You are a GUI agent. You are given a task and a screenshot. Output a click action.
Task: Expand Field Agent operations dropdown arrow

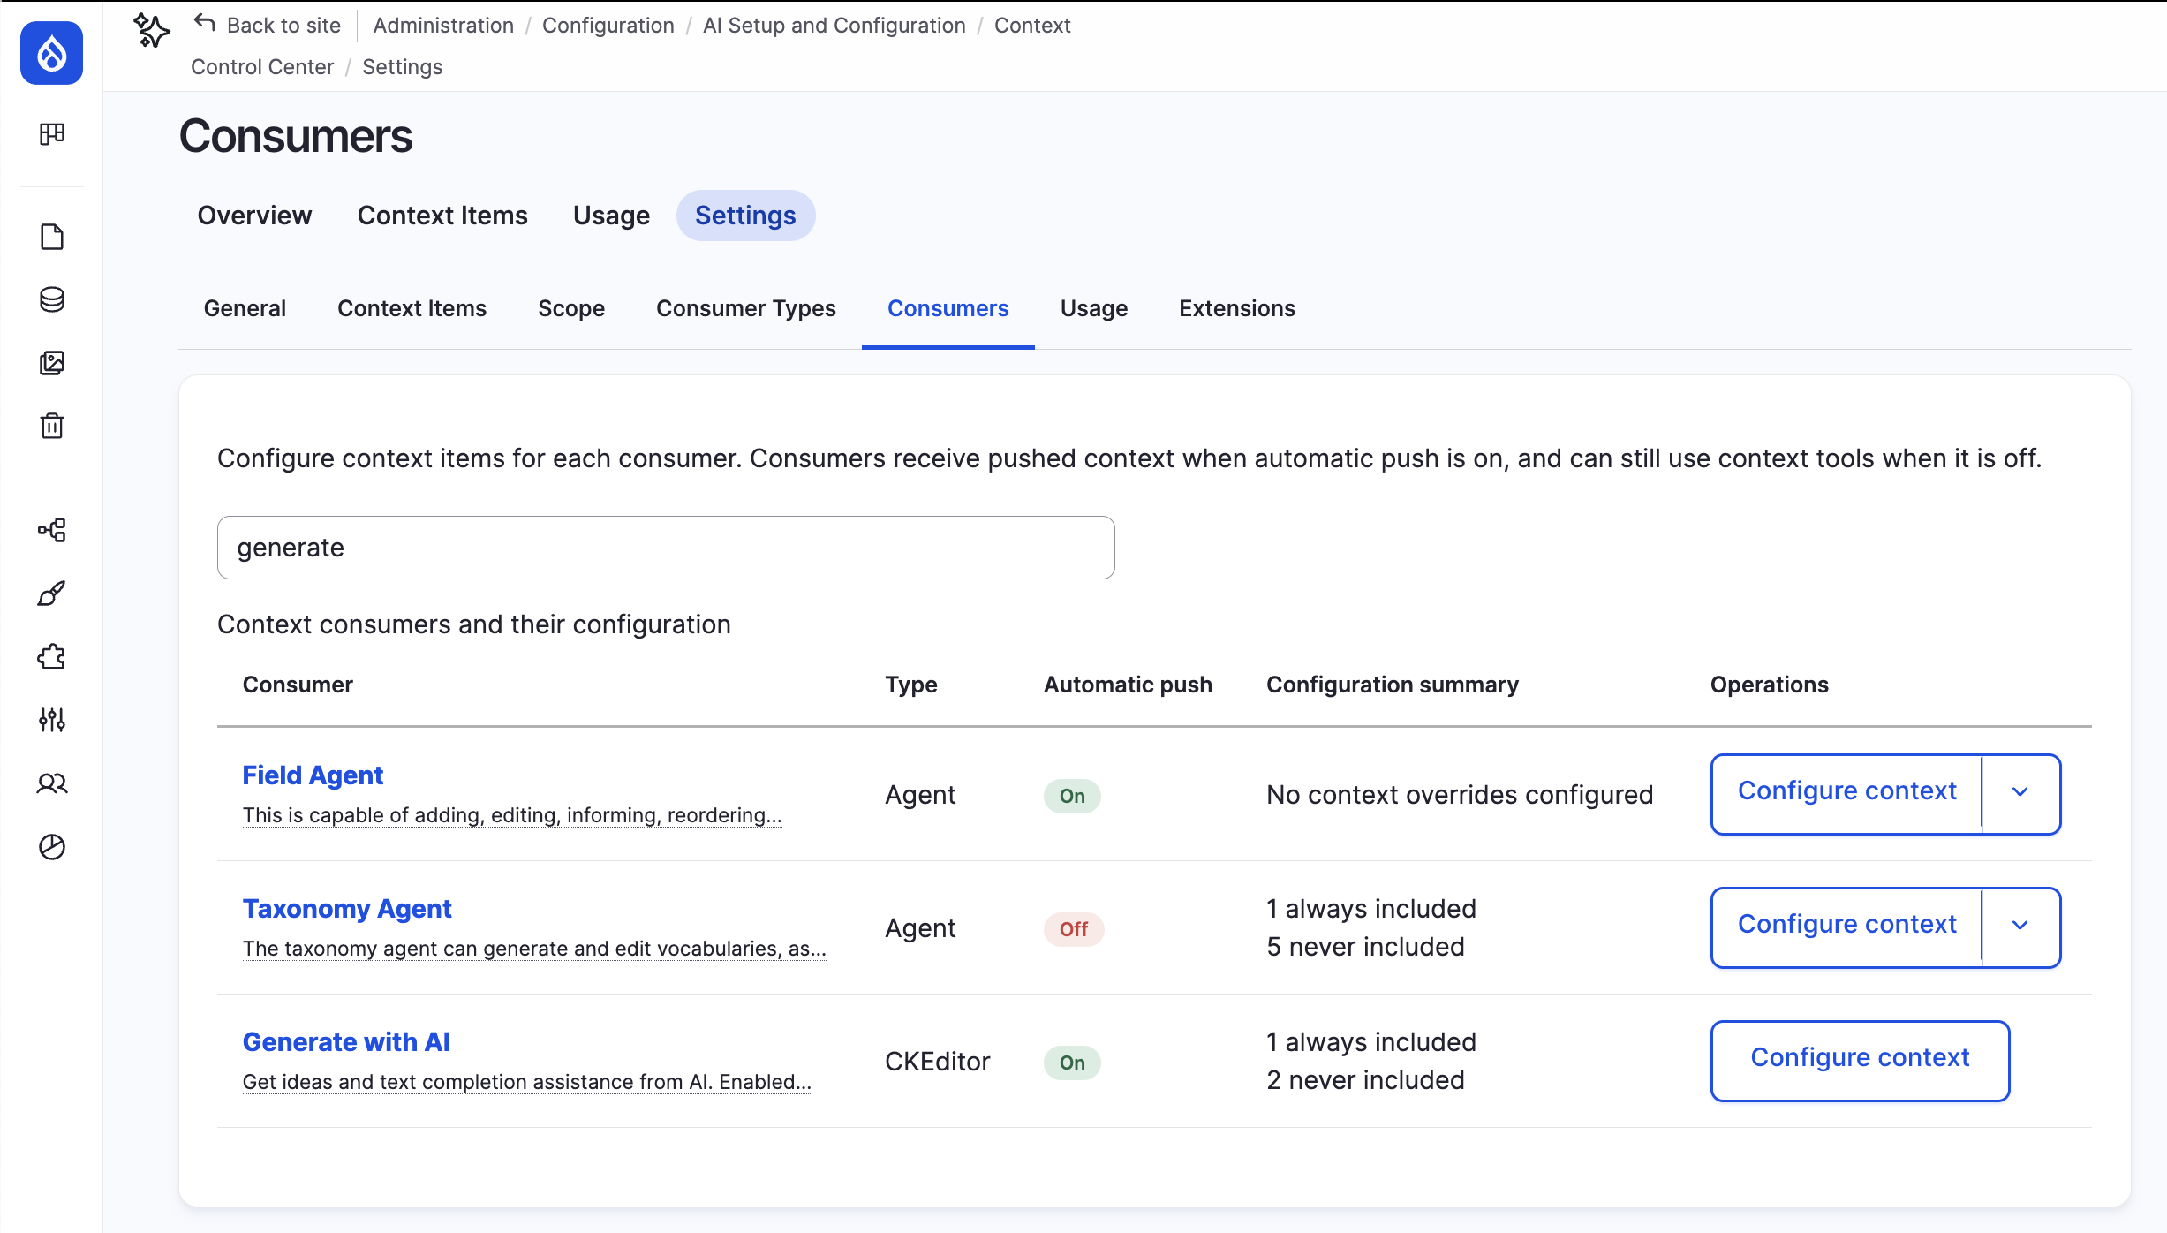(2020, 793)
